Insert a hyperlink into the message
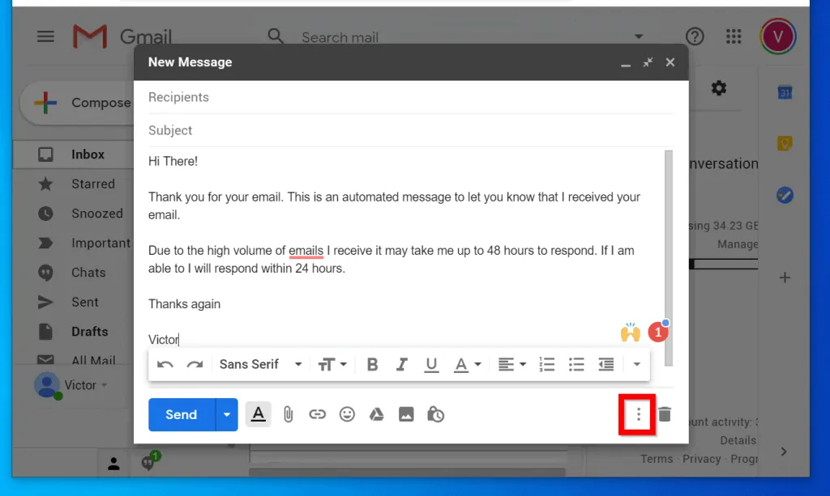Image resolution: width=830 pixels, height=496 pixels. pyautogui.click(x=318, y=414)
